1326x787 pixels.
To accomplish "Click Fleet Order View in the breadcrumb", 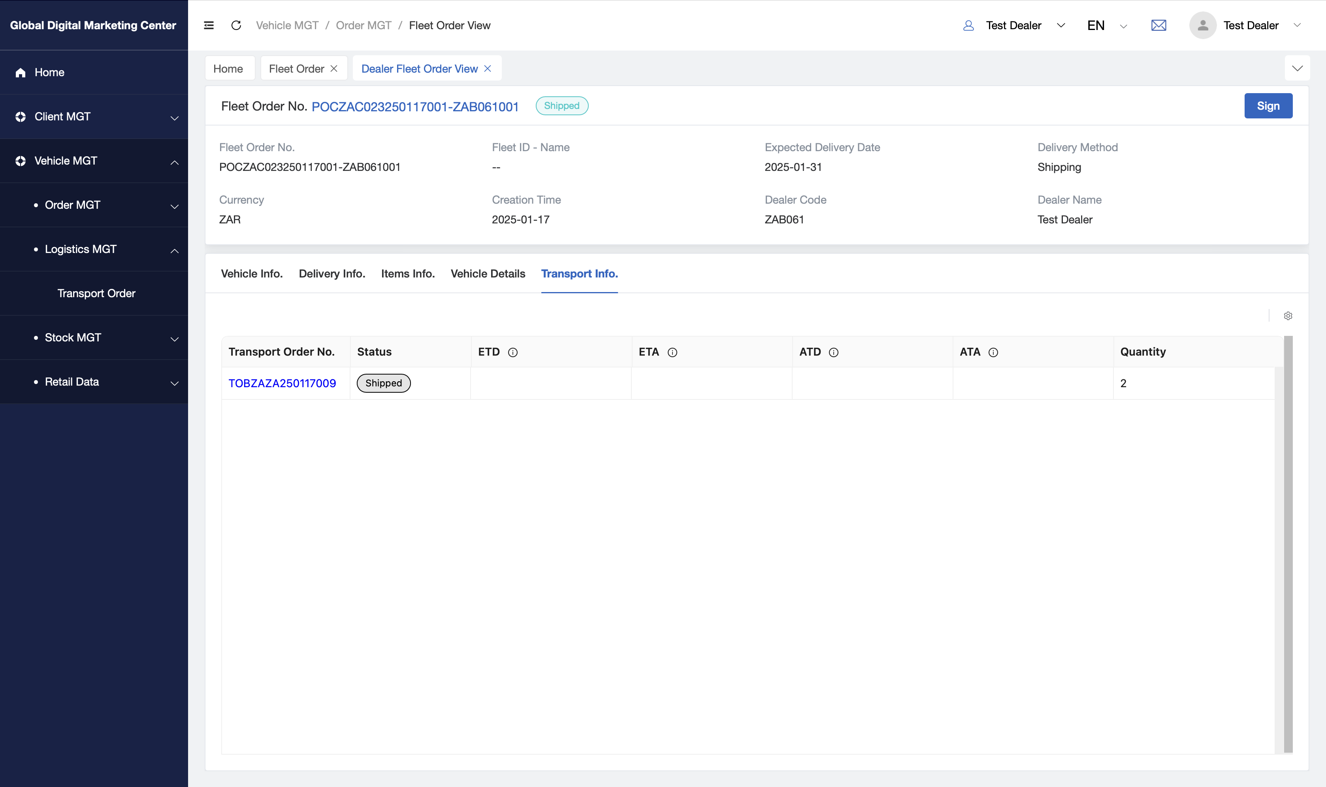I will [x=450, y=25].
